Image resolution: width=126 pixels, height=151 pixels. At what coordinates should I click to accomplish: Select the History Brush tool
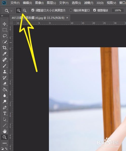(5, 78)
